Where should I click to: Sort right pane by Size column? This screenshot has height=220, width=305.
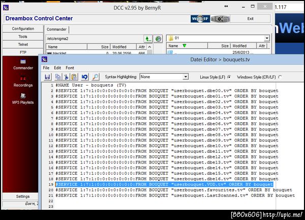(x=219, y=46)
